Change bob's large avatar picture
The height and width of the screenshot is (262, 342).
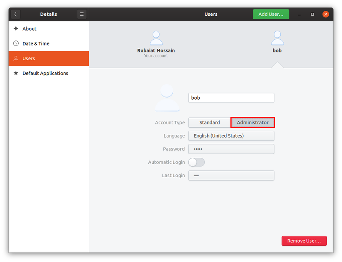[x=167, y=98]
